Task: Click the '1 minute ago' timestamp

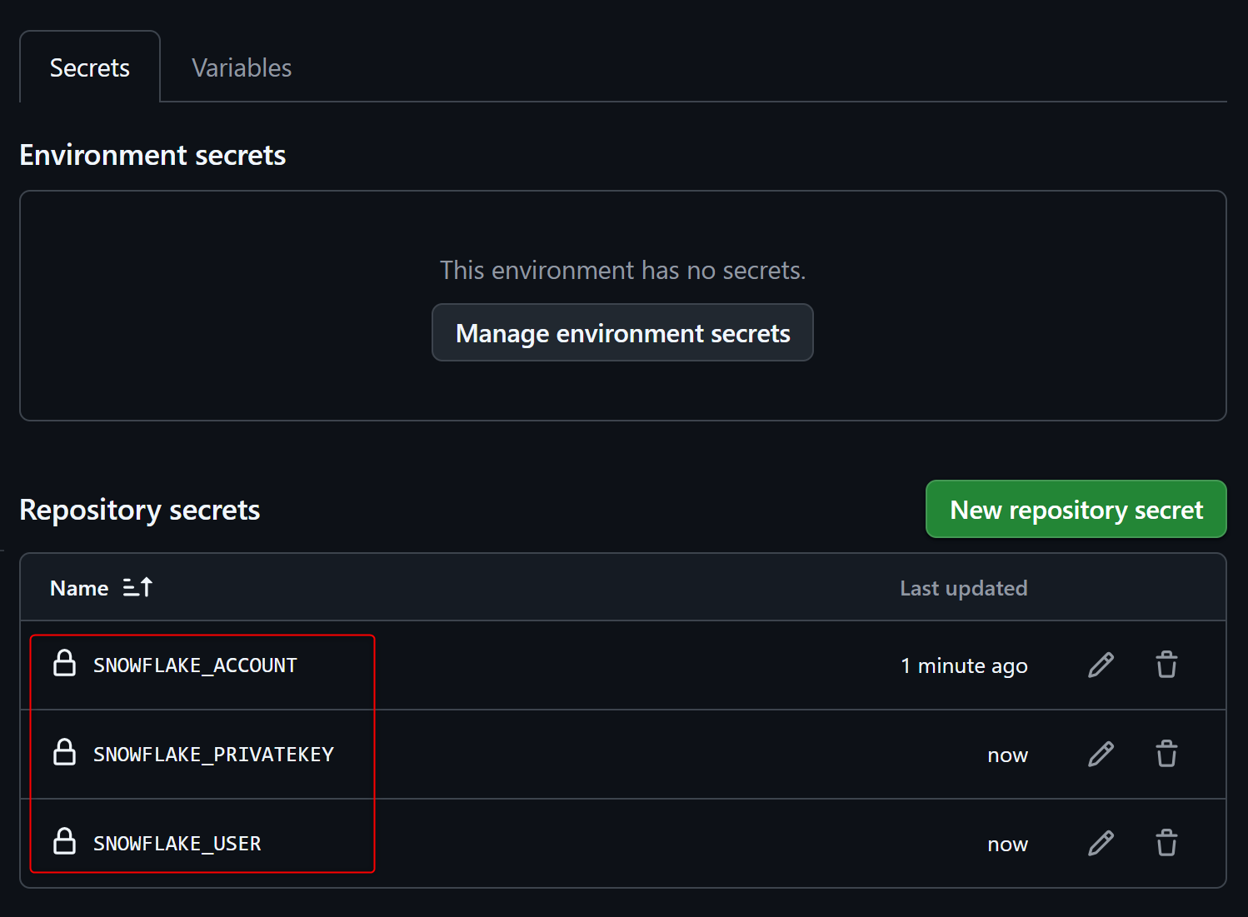Action: (x=964, y=666)
